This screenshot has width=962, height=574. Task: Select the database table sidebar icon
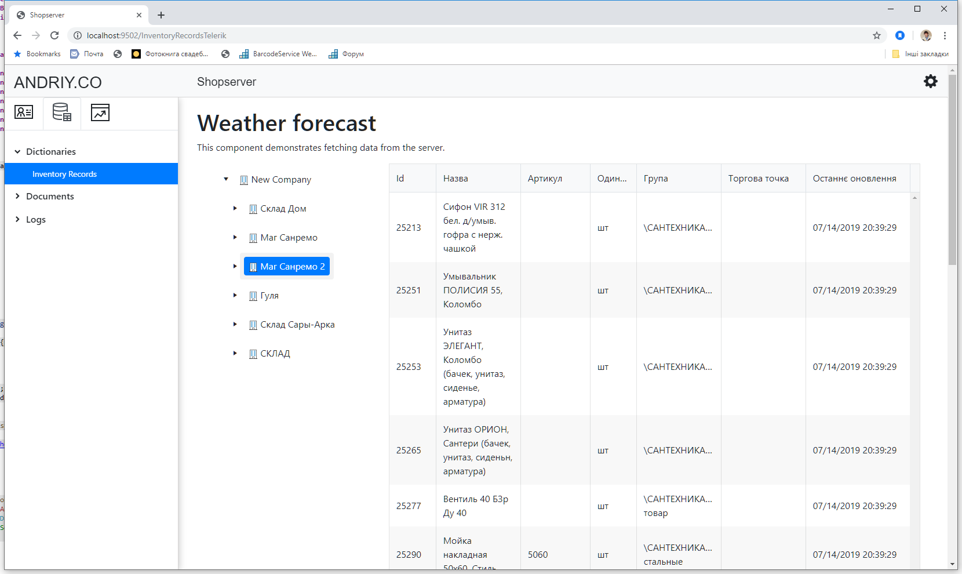pyautogui.click(x=62, y=112)
